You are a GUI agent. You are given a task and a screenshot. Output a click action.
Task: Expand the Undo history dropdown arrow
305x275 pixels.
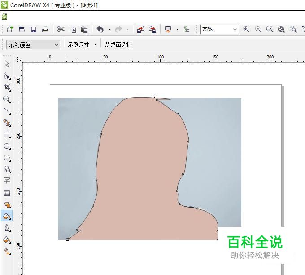coord(109,30)
